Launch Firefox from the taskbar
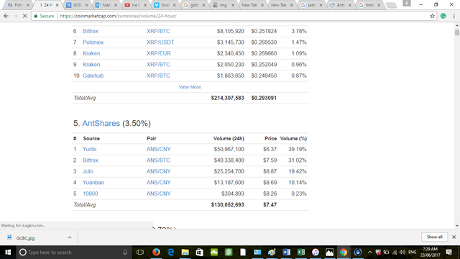This screenshot has height=259, width=460. point(156,253)
